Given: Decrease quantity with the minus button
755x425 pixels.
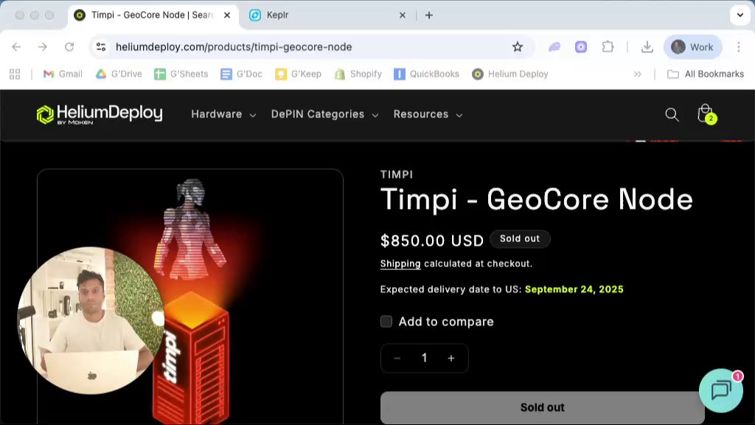Looking at the screenshot, I should coord(397,358).
